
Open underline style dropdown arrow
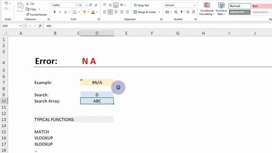[x=70, y=12]
